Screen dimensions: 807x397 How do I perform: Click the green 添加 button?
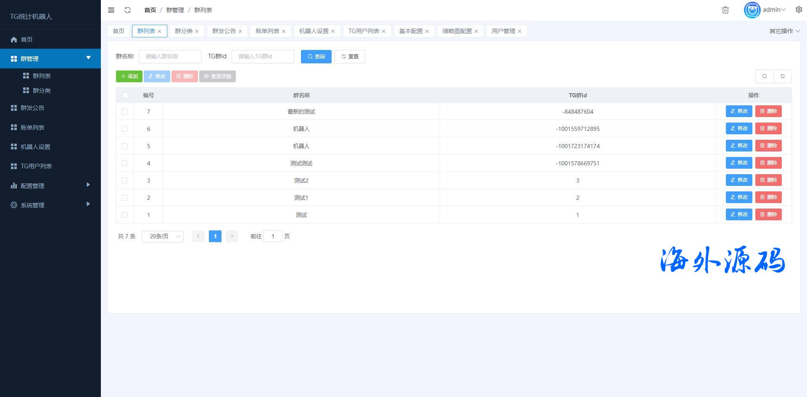pos(129,76)
